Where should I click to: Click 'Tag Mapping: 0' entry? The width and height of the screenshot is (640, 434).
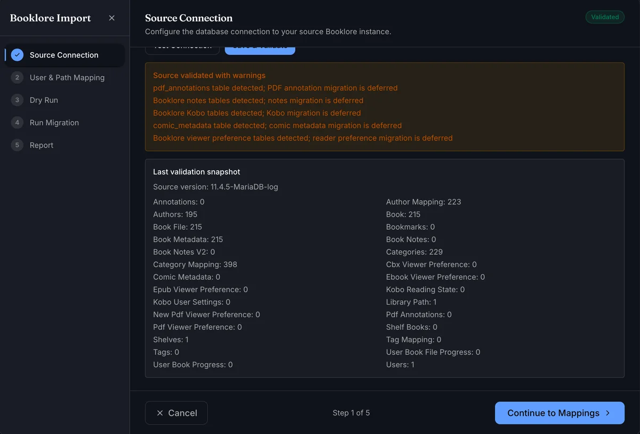(414, 340)
